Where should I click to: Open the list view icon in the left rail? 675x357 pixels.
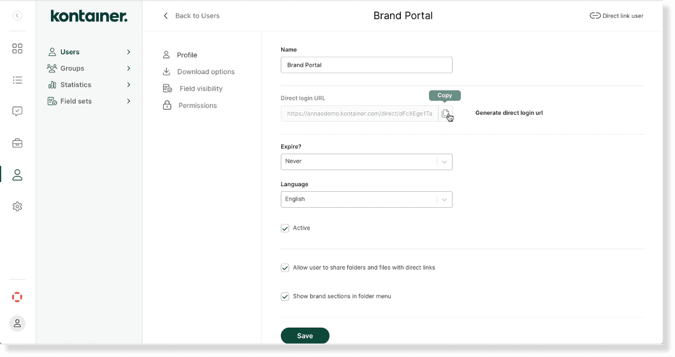(x=17, y=80)
